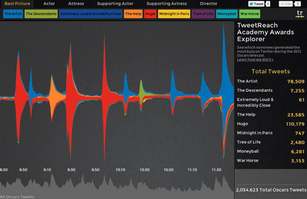The width and height of the screenshot is (307, 199).
Task: Select War Horse row in Total Tweets
Action: (x=271, y=160)
